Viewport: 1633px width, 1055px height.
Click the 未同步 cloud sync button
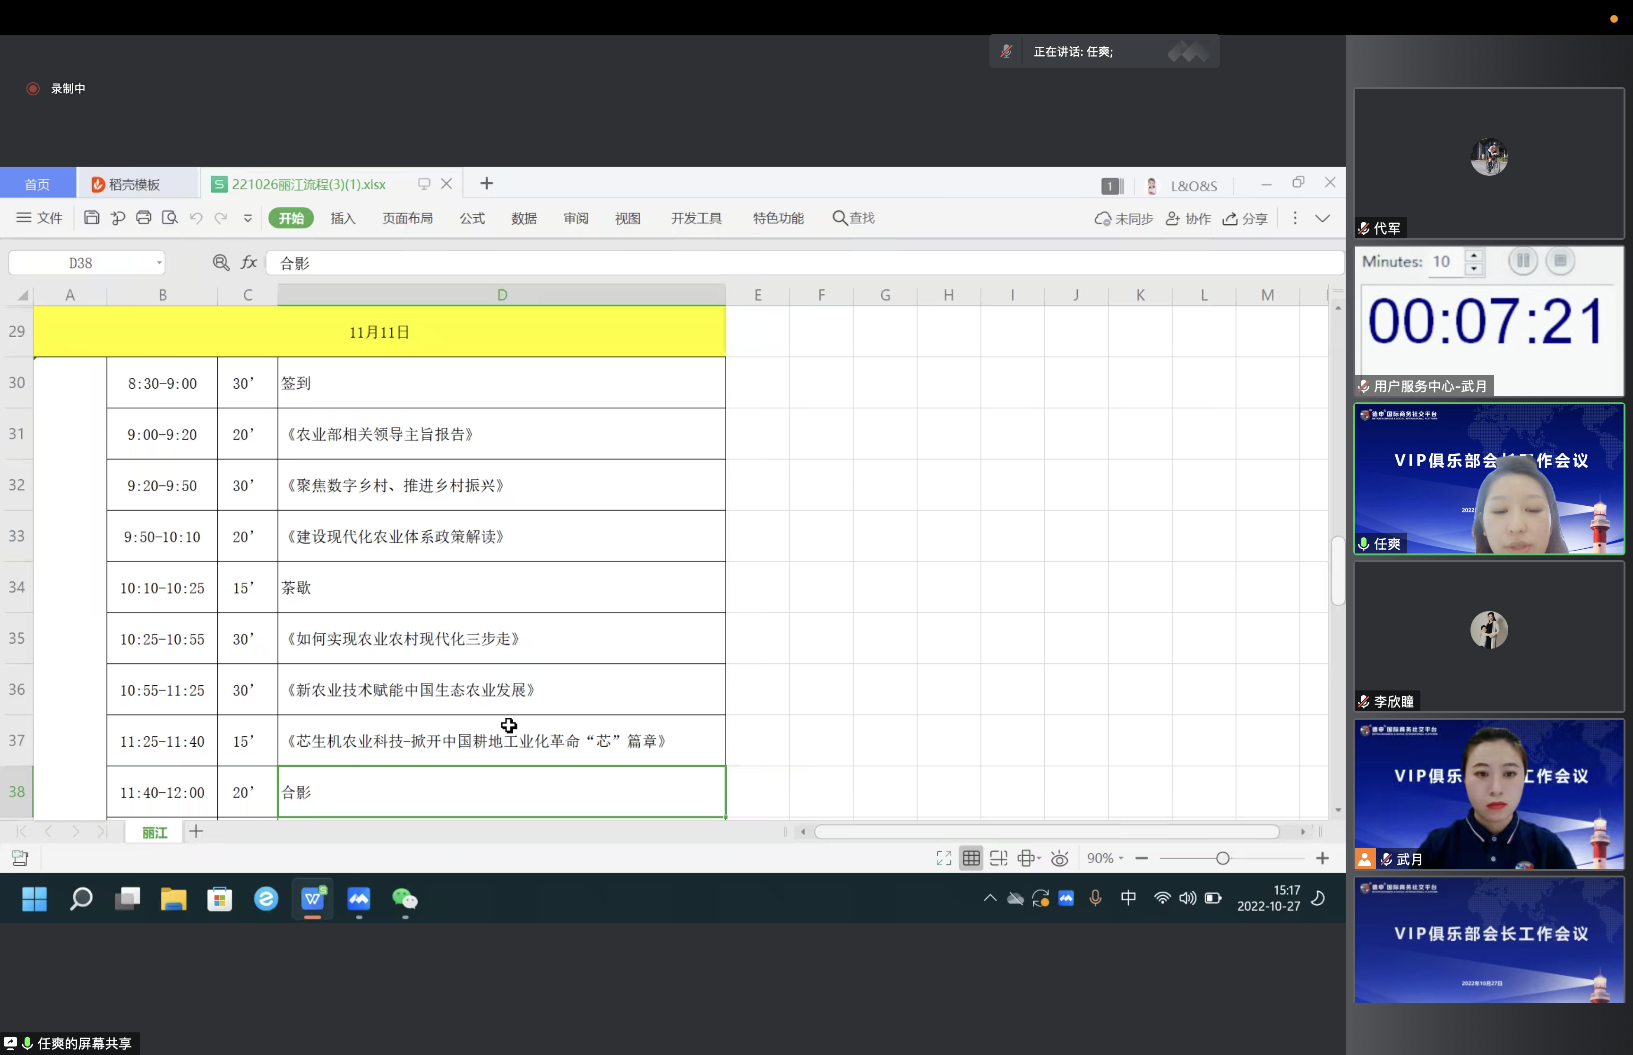point(1124,219)
